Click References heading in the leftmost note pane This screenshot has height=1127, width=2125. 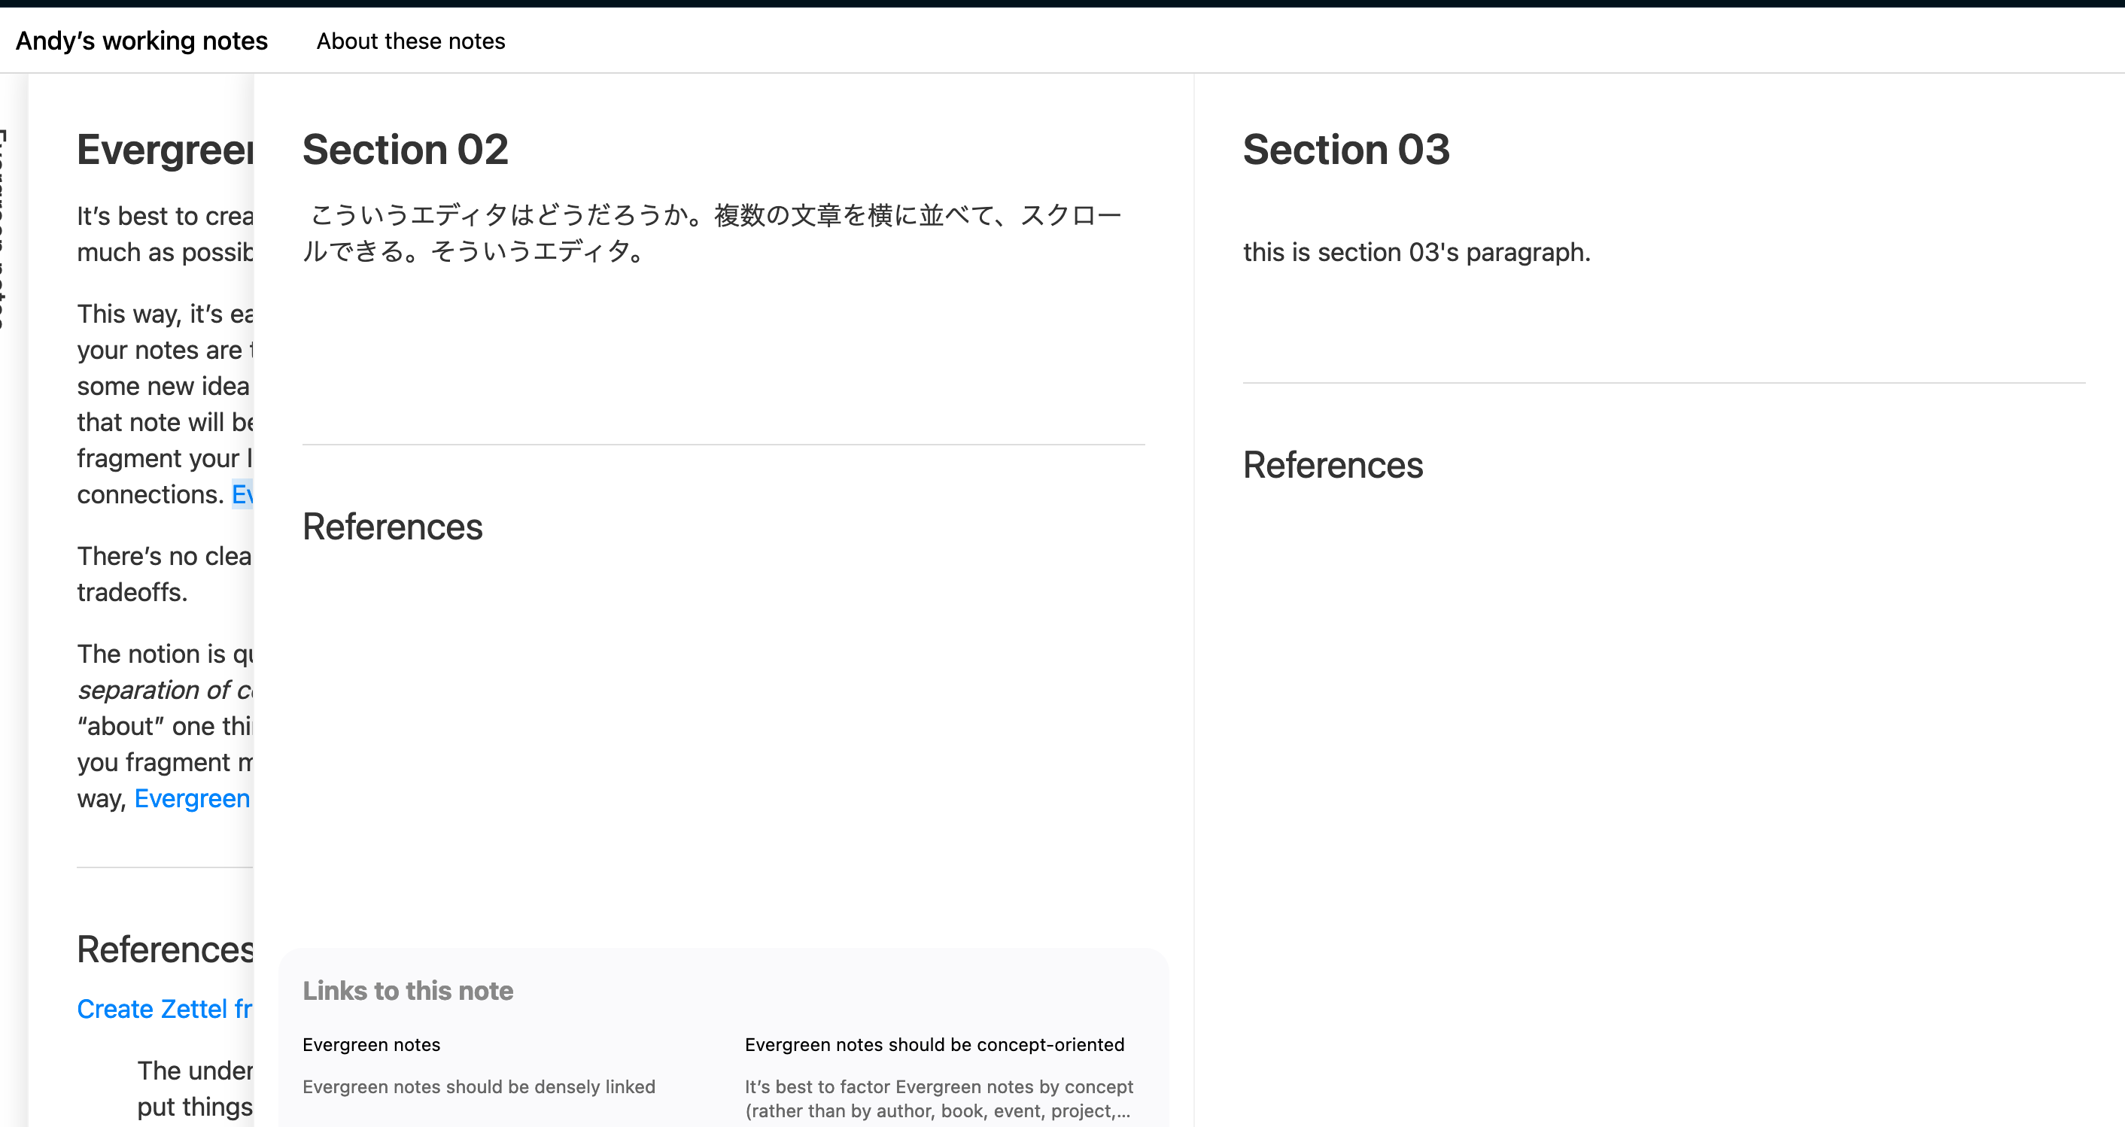(164, 949)
